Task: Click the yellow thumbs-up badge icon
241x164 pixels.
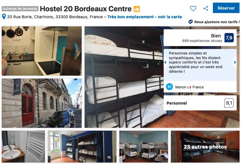Action: tap(137, 9)
